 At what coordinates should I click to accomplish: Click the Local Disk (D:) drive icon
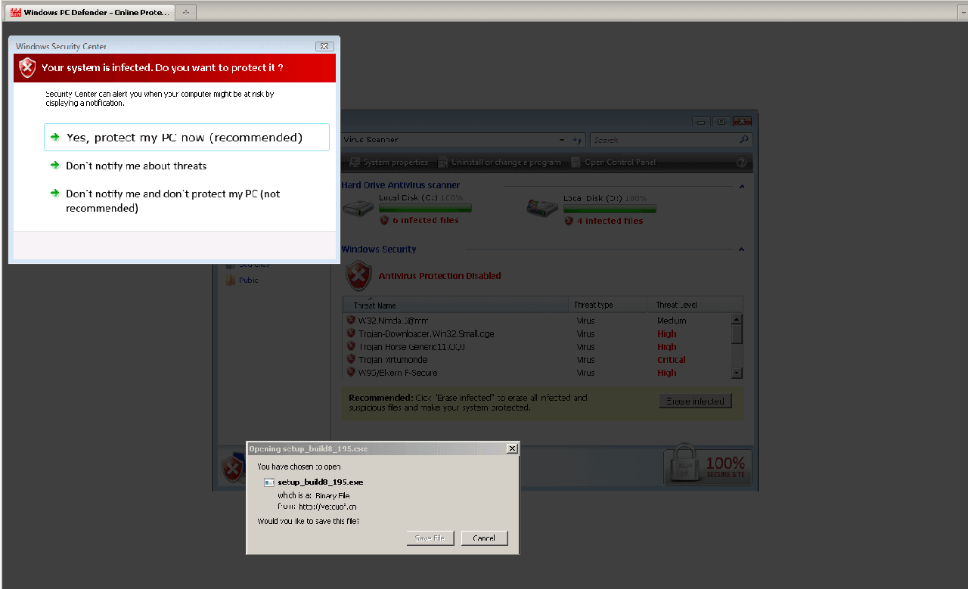point(542,207)
